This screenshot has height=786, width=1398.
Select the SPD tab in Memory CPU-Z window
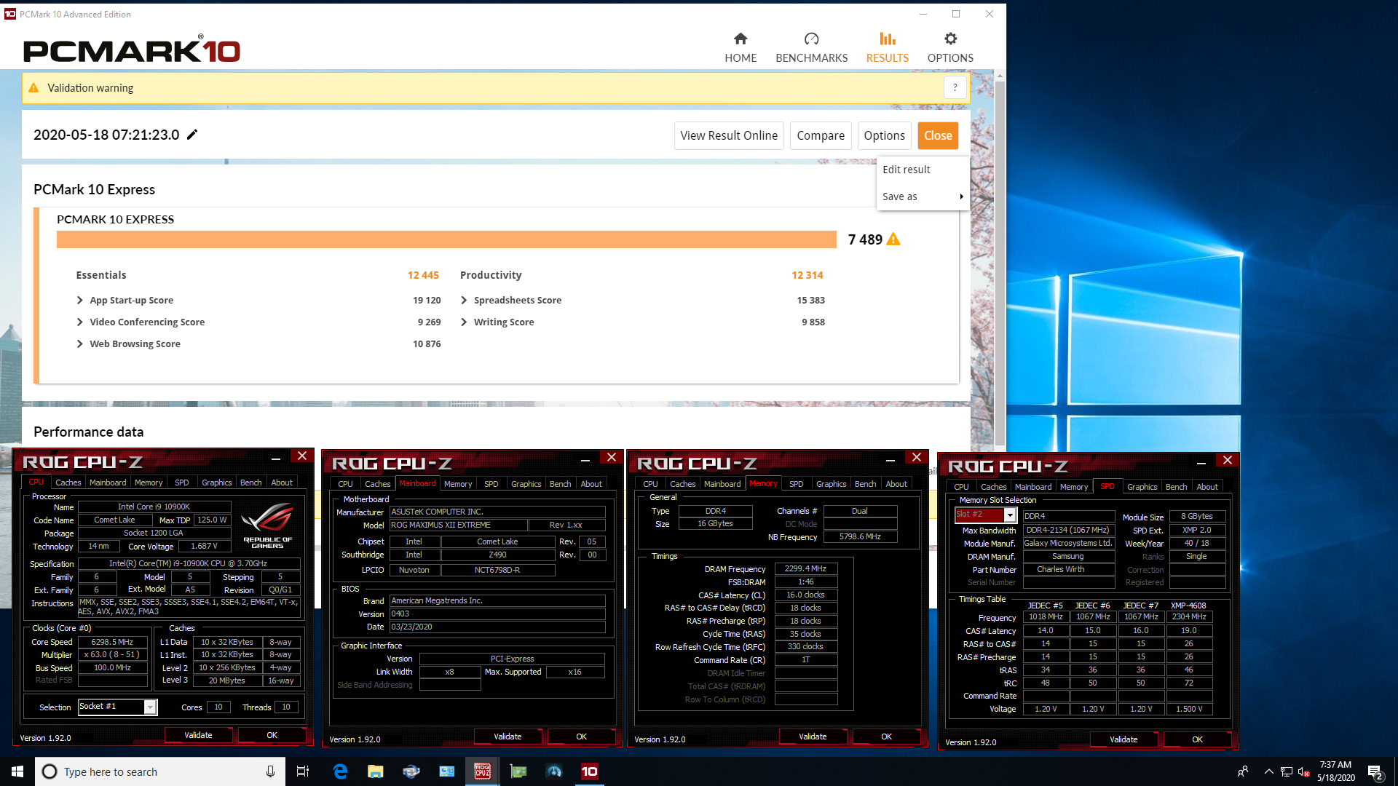pos(796,484)
